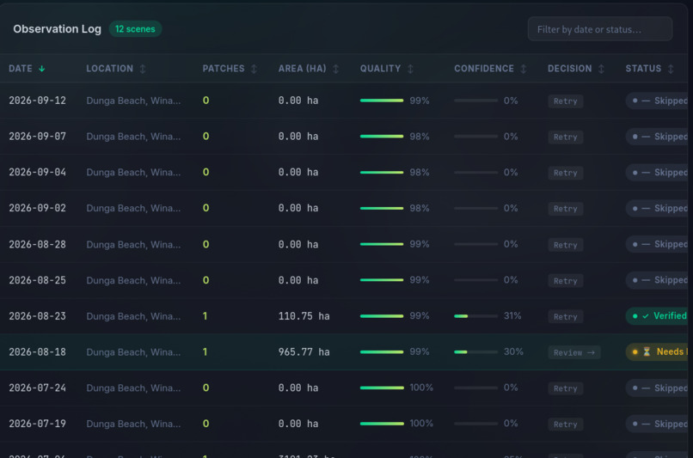
Task: Click the Area (HA) sort icon
Action: coord(336,69)
